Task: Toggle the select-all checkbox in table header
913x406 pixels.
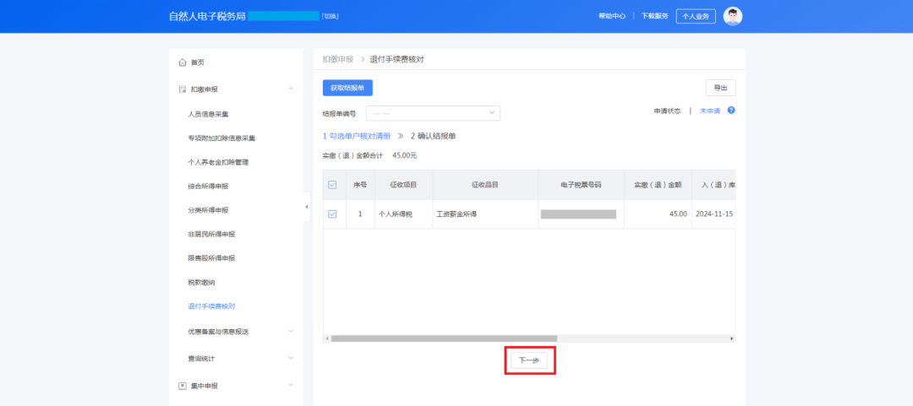Action: [x=332, y=185]
